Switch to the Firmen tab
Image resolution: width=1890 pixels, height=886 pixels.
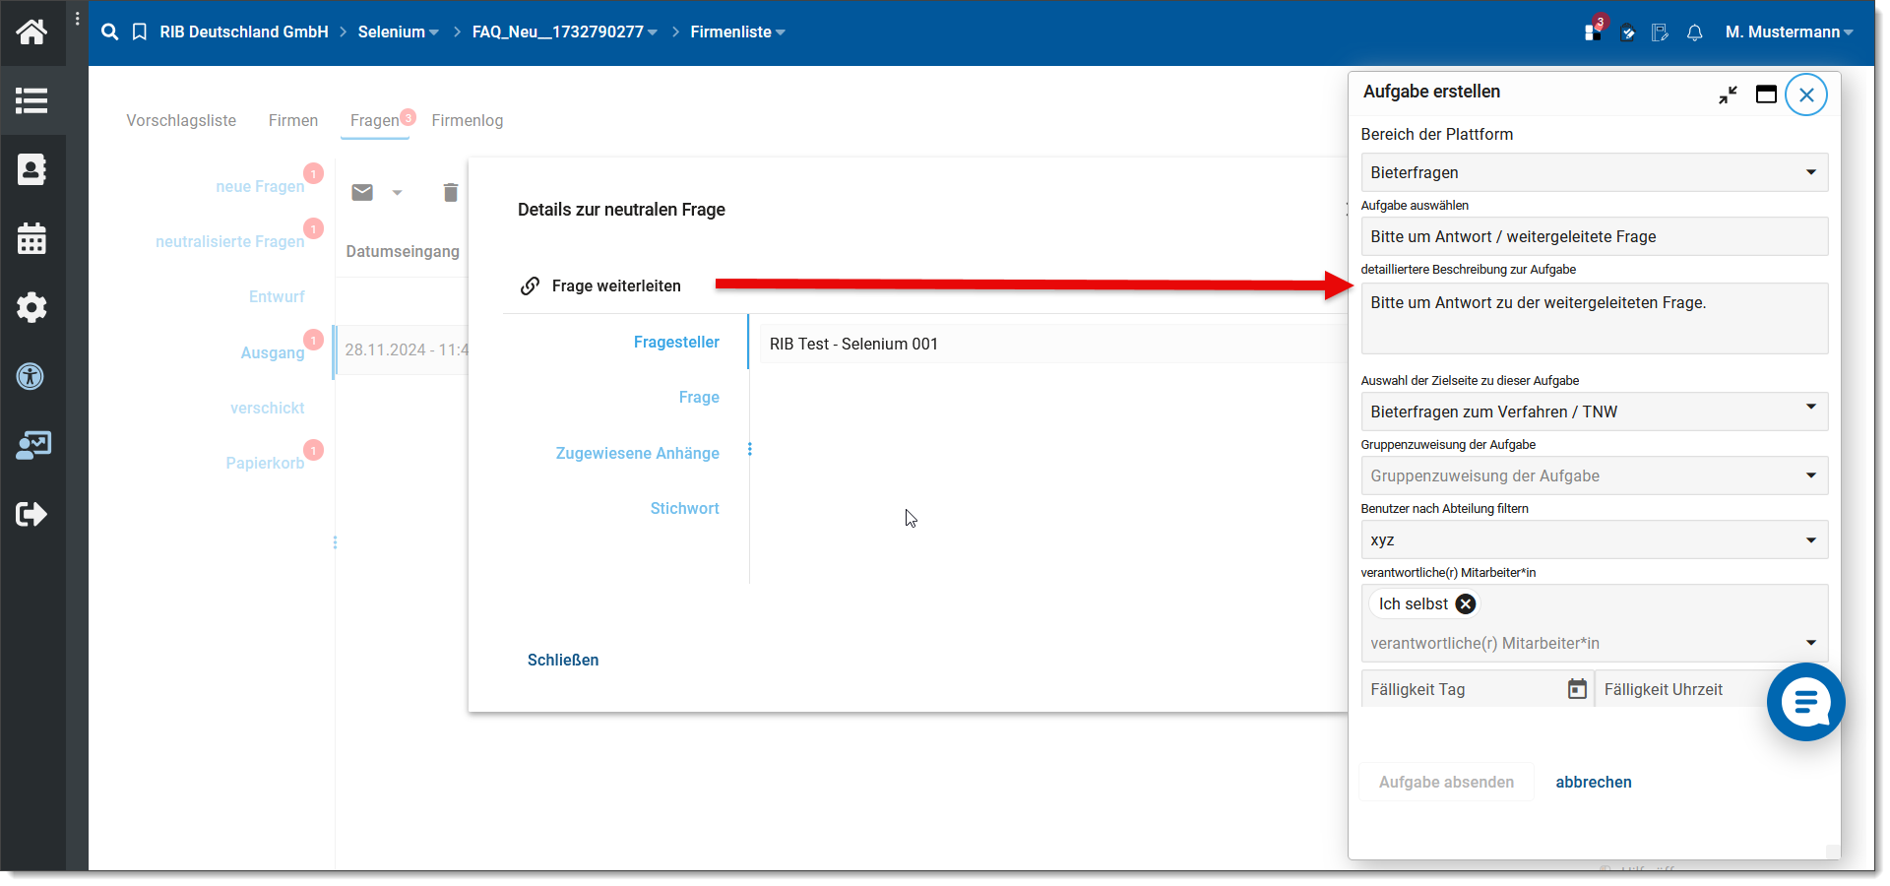click(x=293, y=120)
